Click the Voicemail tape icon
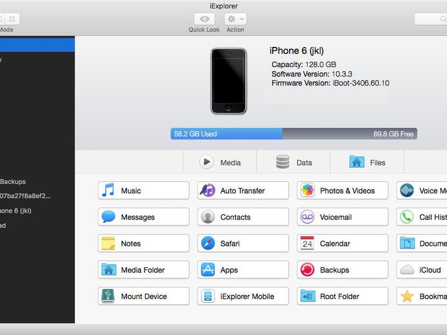Image resolution: width=447 pixels, height=335 pixels. tap(307, 217)
